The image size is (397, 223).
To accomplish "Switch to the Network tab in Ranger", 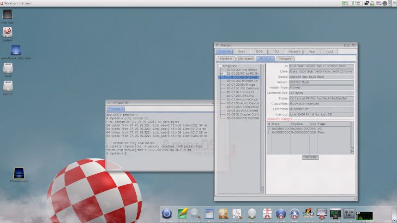I will (294, 51).
